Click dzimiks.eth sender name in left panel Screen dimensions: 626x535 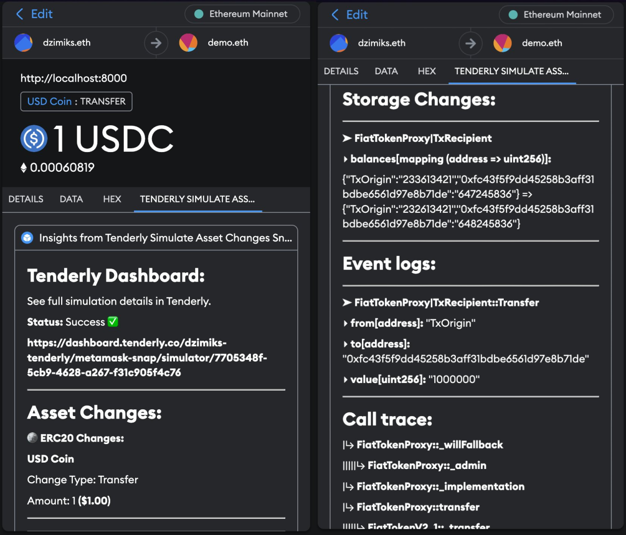[x=67, y=43]
